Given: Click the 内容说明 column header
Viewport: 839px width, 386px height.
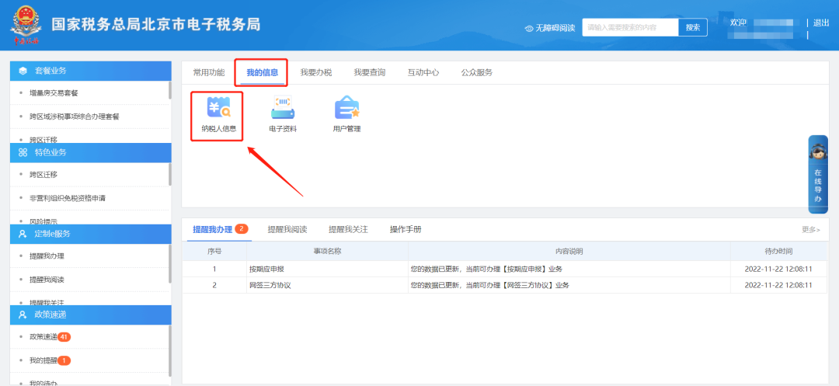Looking at the screenshot, I should click(x=569, y=252).
